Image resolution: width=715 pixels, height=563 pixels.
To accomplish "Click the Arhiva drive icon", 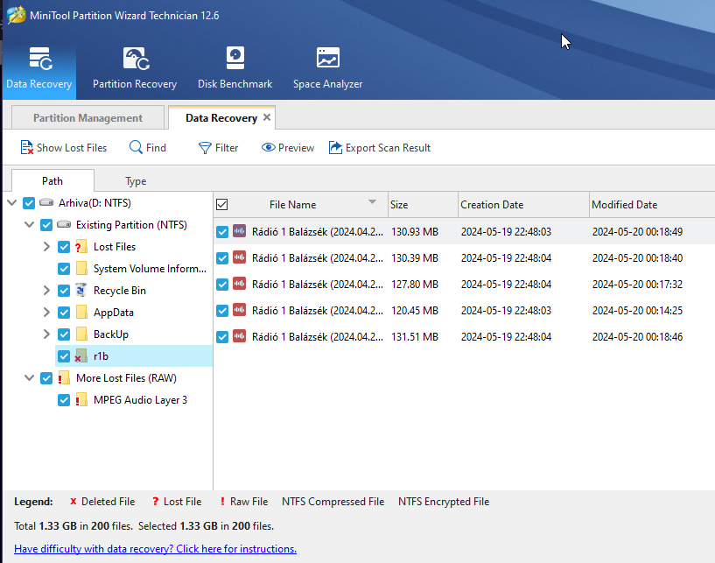I will tap(46, 202).
